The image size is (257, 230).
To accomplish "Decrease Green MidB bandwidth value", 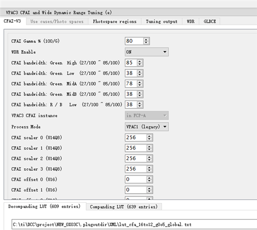I will pyautogui.click(x=140, y=96).
